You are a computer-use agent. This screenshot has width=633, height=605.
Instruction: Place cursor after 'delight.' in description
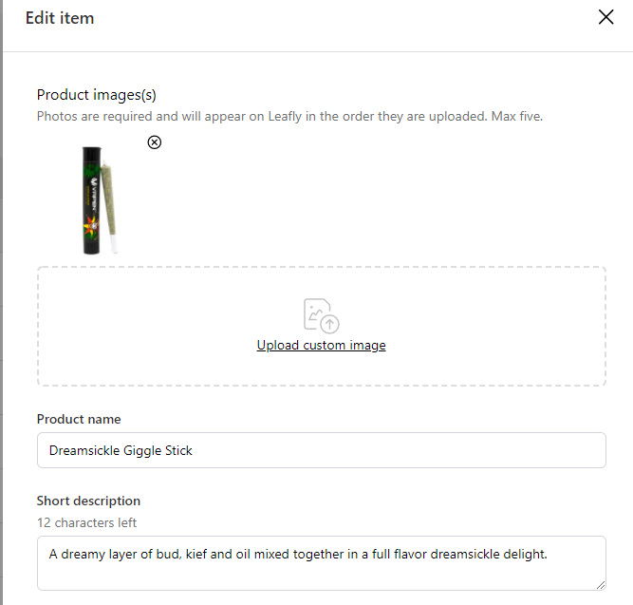click(548, 554)
